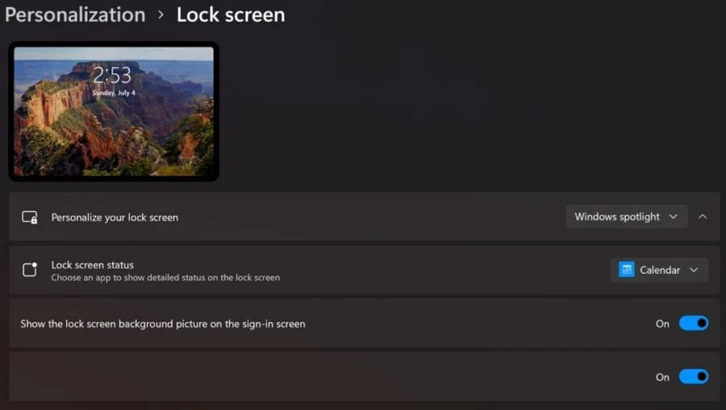This screenshot has width=726, height=410.
Task: Click the 2:53 clock in the preview
Action: (x=112, y=76)
